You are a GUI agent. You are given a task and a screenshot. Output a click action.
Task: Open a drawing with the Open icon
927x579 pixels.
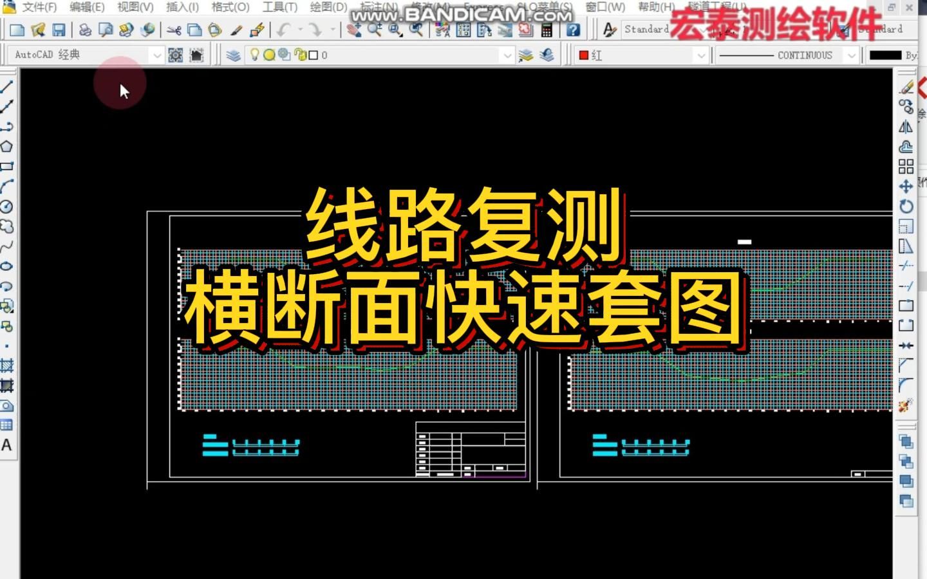point(39,29)
